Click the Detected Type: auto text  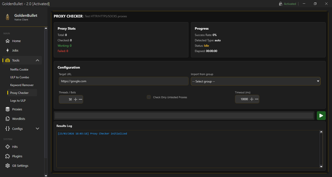click(208, 40)
